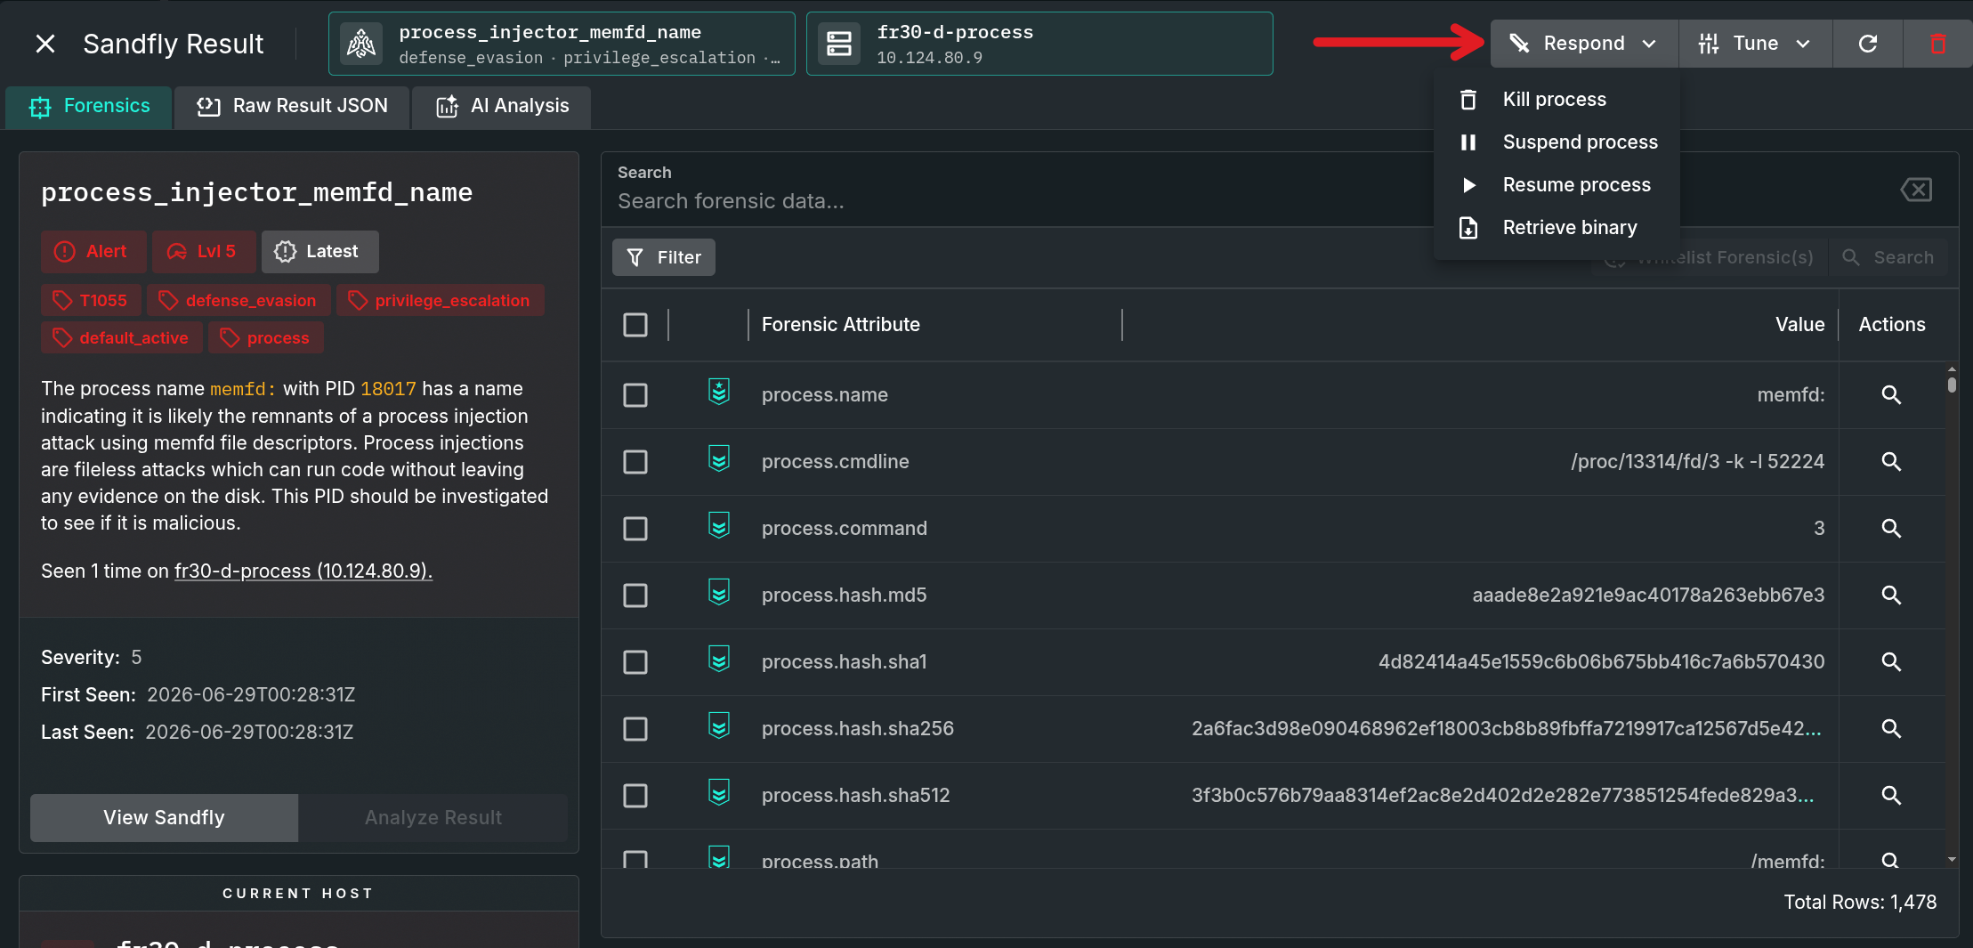Choose Resume process menu entry
Screen dimensions: 1973x948
coord(1557,185)
